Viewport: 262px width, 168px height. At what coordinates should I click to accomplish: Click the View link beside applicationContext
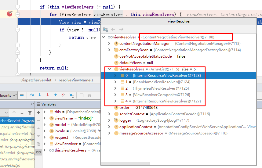(251, 127)
